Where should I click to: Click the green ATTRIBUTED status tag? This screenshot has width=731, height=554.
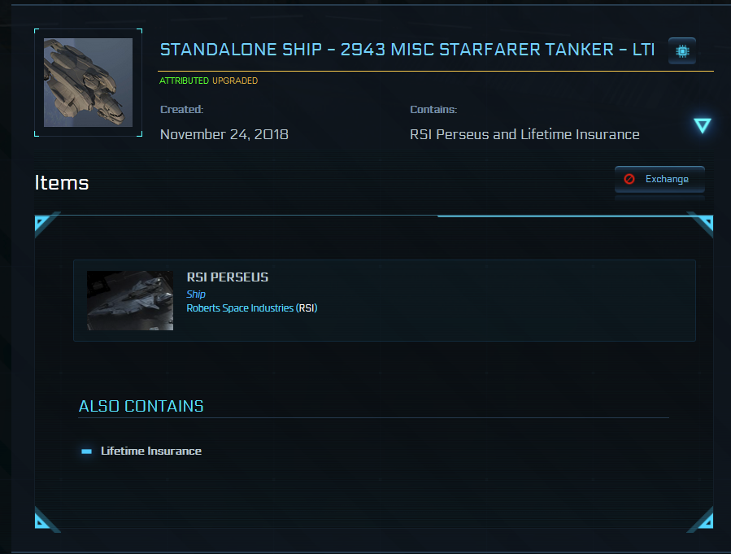(185, 81)
